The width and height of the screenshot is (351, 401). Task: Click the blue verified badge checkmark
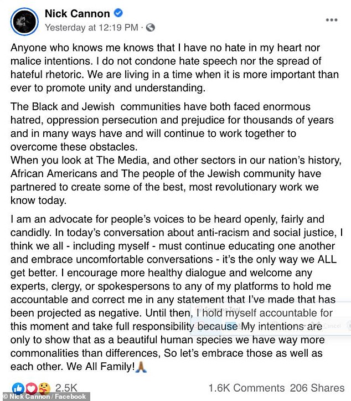(118, 13)
